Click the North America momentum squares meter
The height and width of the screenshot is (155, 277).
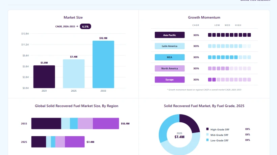[x=229, y=68]
